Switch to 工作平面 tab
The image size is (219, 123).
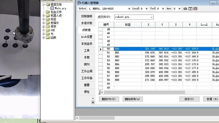point(87,78)
